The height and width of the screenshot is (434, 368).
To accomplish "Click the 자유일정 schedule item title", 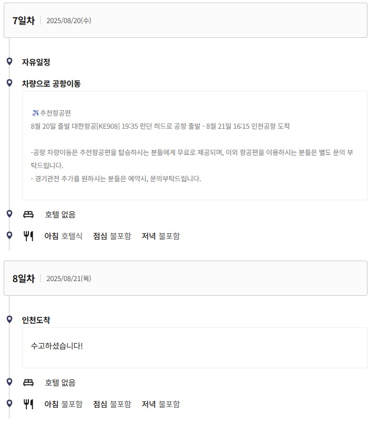I will (36, 62).
